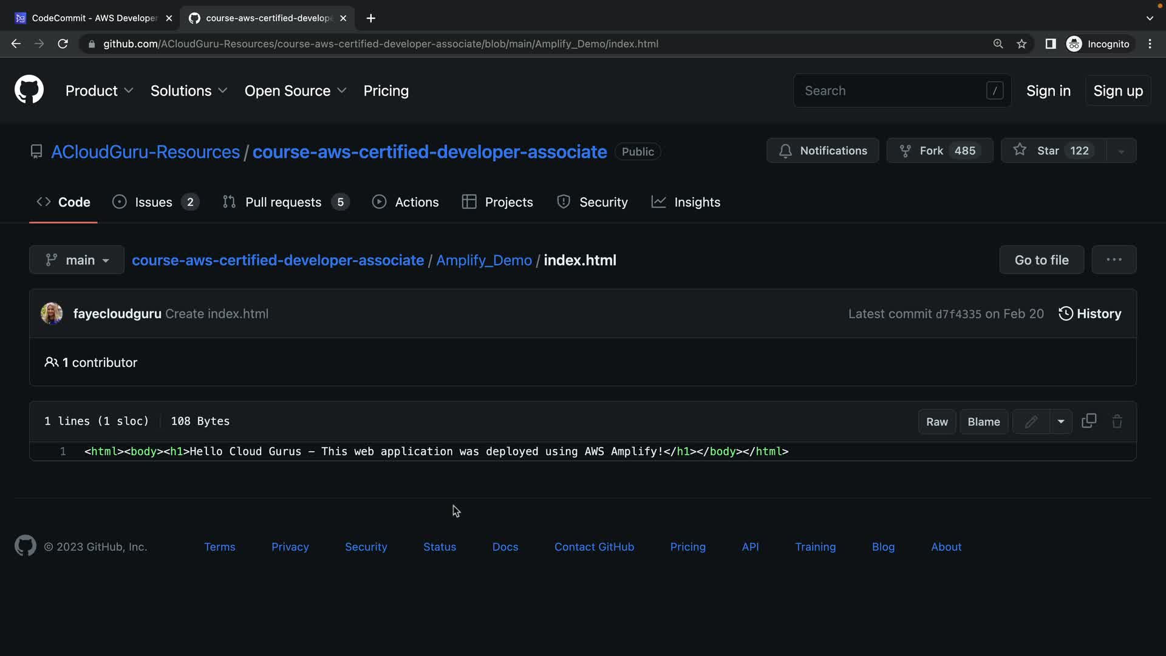Click the GitHub Octocat logo in header

[29, 90]
